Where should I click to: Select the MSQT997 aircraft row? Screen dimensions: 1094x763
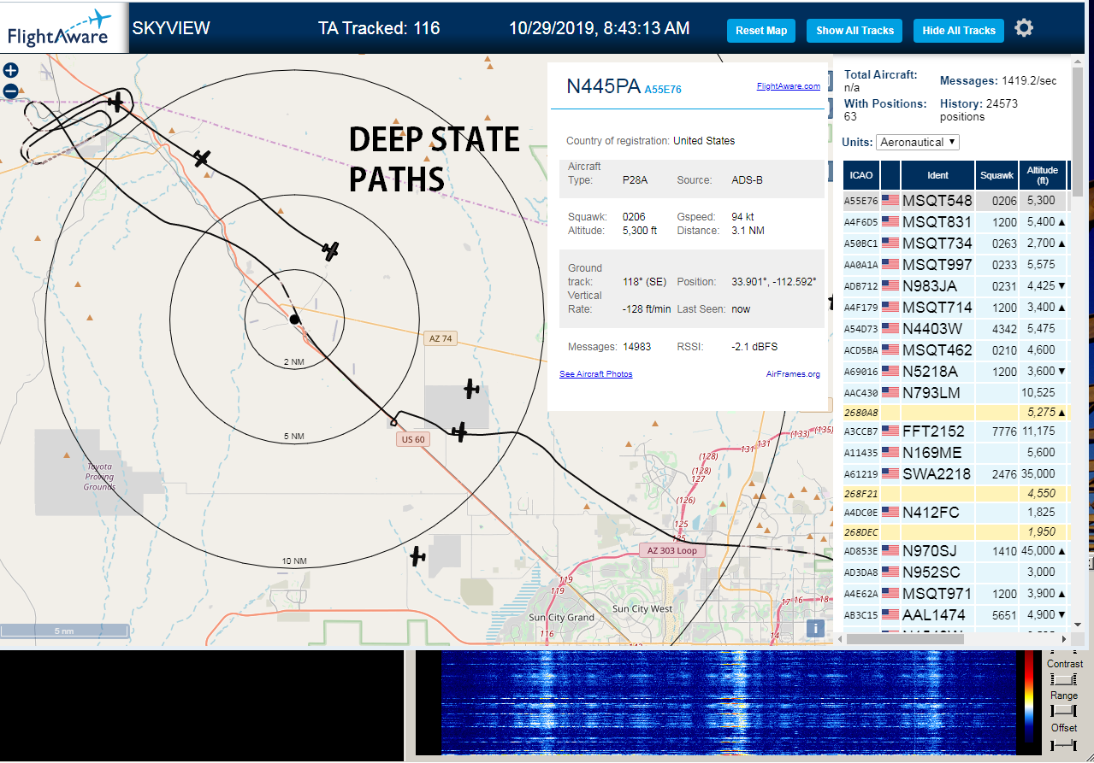tap(955, 264)
